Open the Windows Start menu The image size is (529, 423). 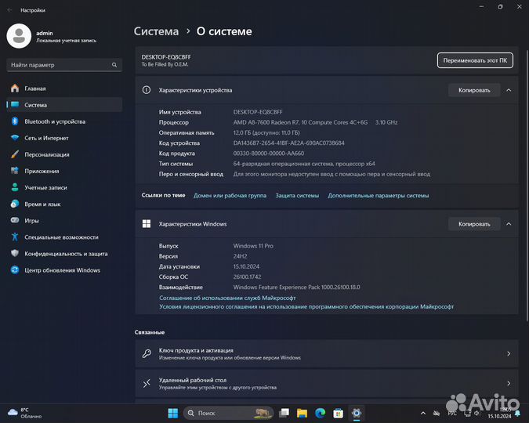coord(173,413)
